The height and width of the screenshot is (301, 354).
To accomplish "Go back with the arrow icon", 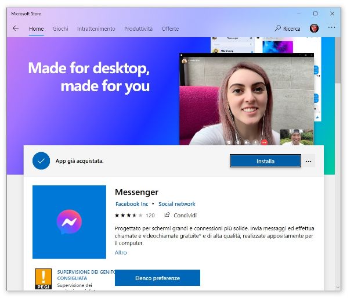I will [x=16, y=28].
